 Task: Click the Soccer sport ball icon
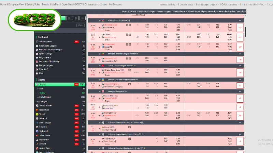37,84
